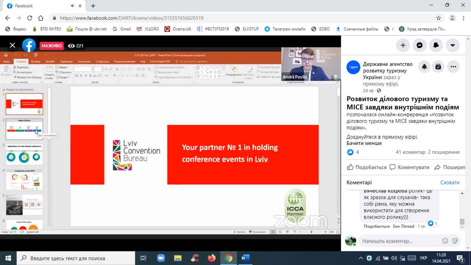Expand the Facebook account dropdown arrow
This screenshot has height=265, width=471.
(453, 45)
